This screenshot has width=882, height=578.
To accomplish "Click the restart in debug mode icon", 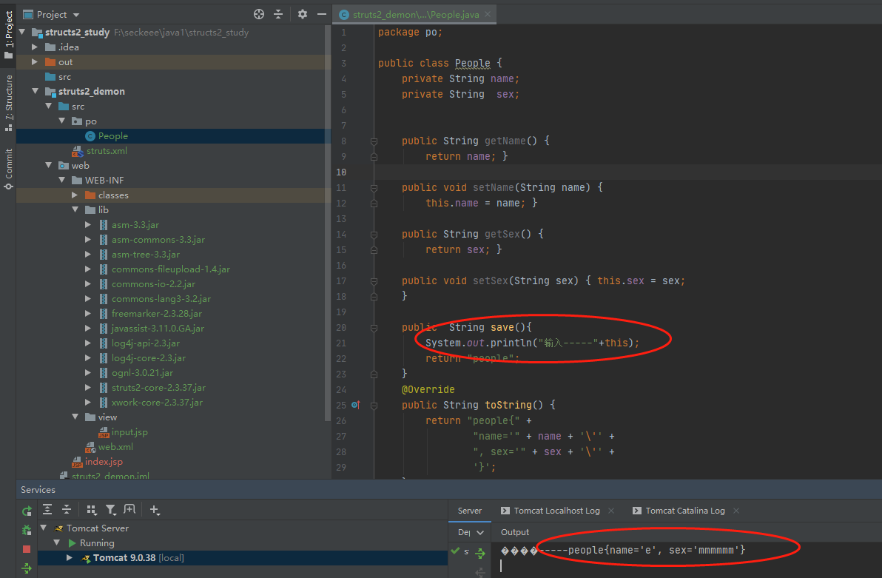I will 27,530.
